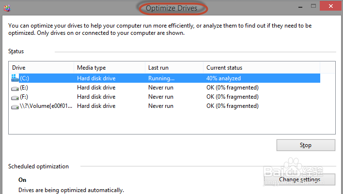Click the Running... last run entry
Screen dimensions: 343x194
coord(161,78)
